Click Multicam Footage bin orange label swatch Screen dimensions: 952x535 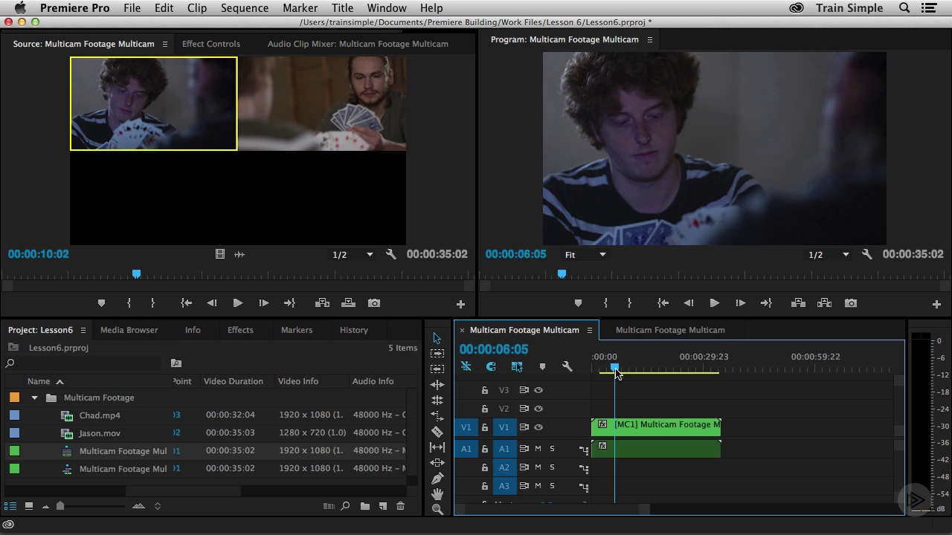tap(14, 398)
